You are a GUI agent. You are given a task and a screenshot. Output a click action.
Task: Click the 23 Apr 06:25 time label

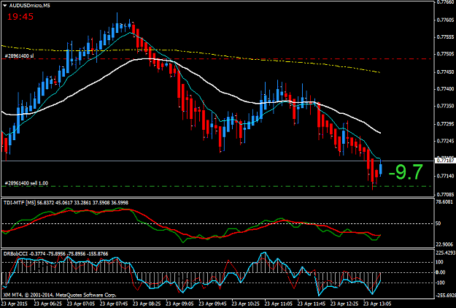click(x=48, y=304)
